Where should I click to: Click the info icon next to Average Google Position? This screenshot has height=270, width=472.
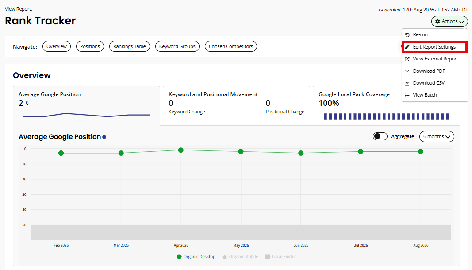(x=104, y=137)
